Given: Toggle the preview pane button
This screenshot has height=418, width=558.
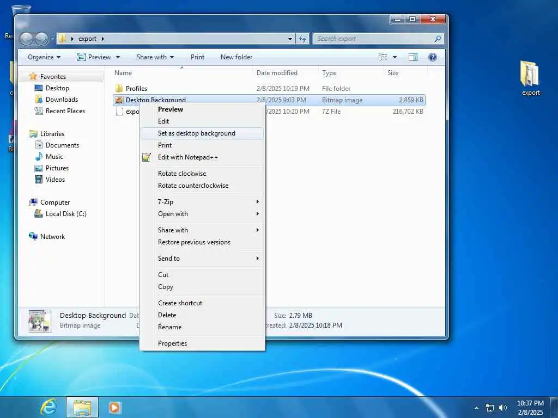Looking at the screenshot, I should [x=413, y=57].
